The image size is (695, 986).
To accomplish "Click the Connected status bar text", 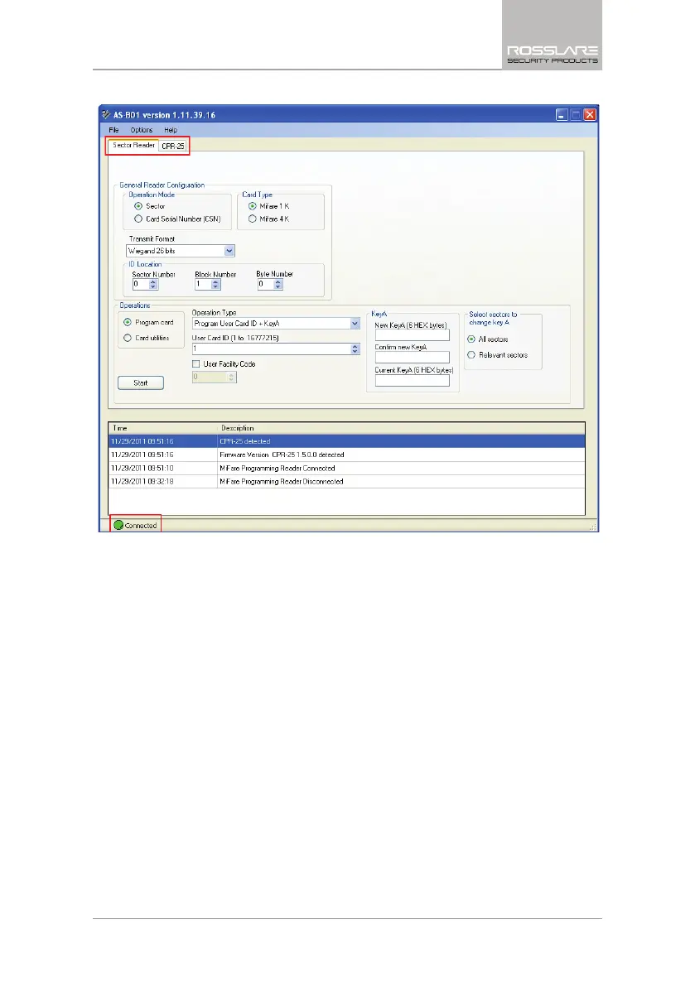I will pyautogui.click(x=141, y=526).
